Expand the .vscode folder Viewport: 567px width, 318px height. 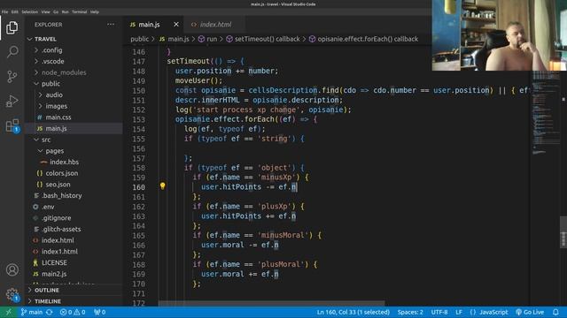[74, 61]
